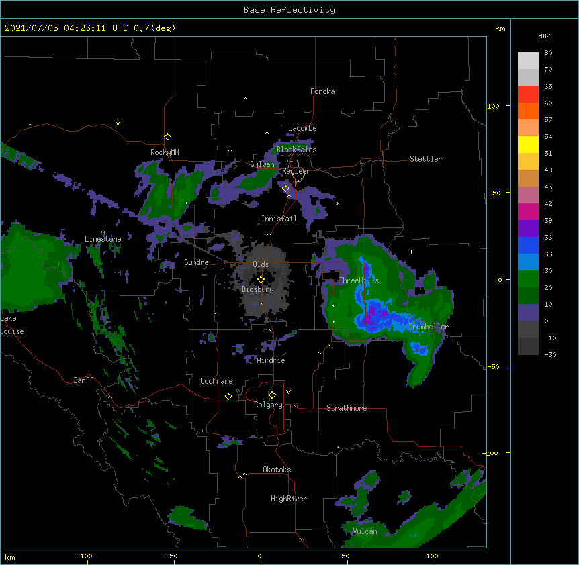579x565 pixels.
Task: Click the white plus marker north of Drumheller storm
Action: tap(411, 252)
